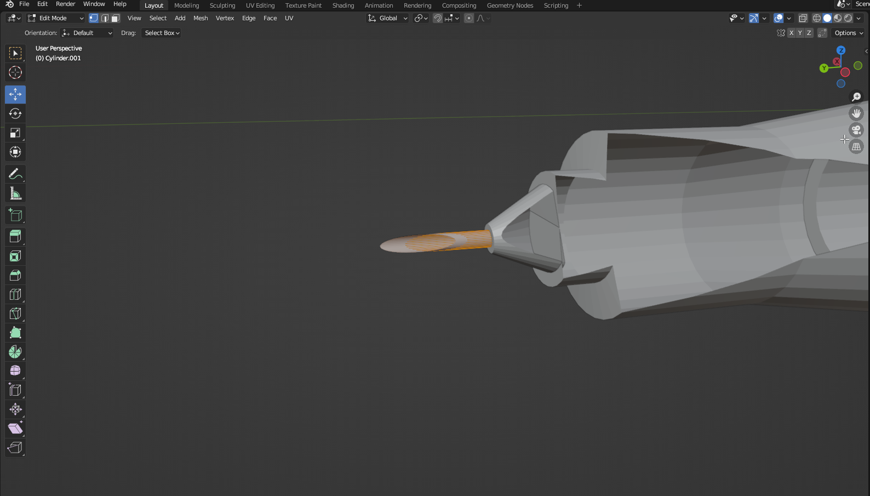870x496 pixels.
Task: Switch to Geometry Nodes workspace tab
Action: coord(510,5)
